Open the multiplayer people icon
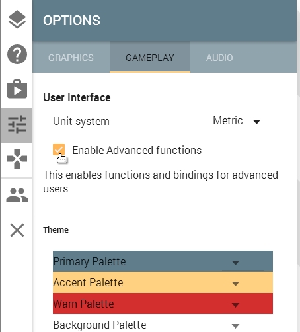Screen dimensions: 300x332 coord(17,195)
